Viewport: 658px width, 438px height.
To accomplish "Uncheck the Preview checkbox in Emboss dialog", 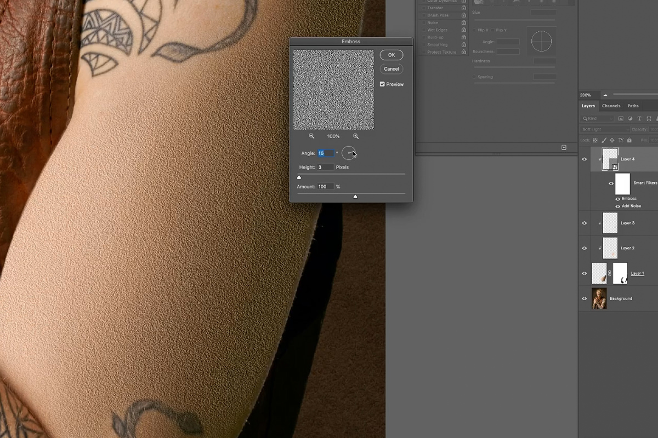I will (382, 84).
